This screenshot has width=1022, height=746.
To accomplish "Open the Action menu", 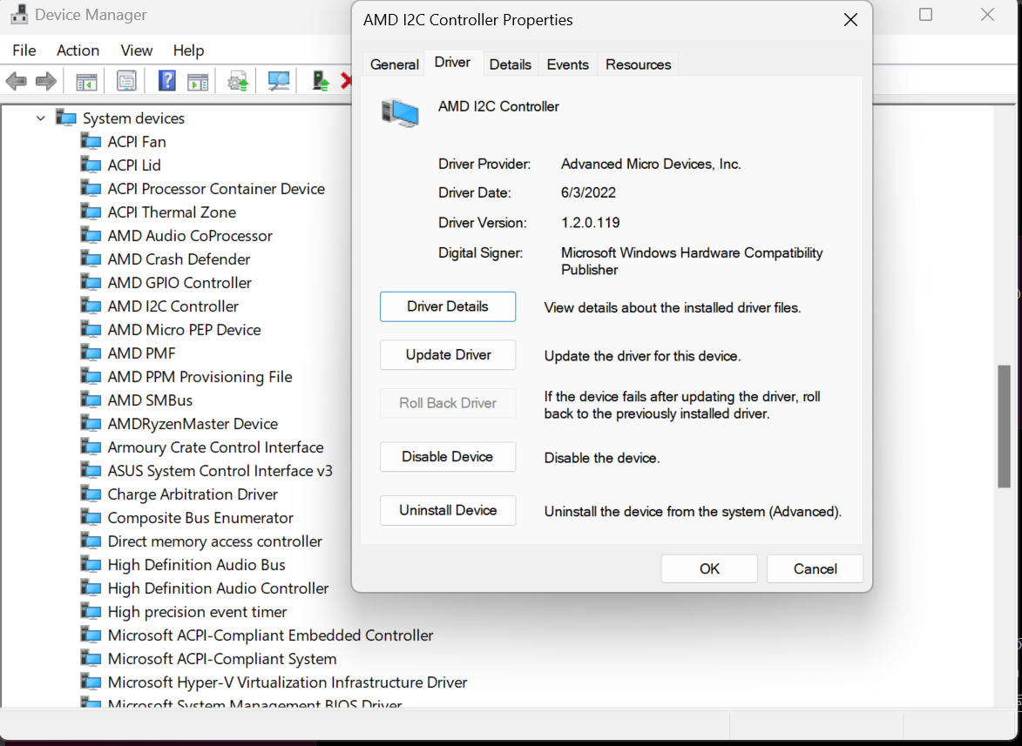I will click(78, 50).
